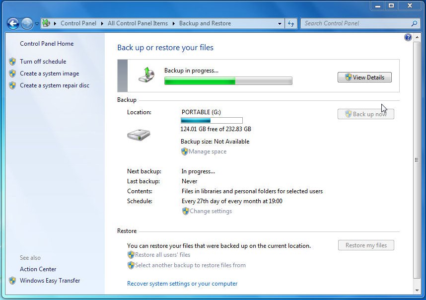Image resolution: width=426 pixels, height=300 pixels.
Task: Select Backup and Restore breadcrumb
Action: tap(205, 23)
